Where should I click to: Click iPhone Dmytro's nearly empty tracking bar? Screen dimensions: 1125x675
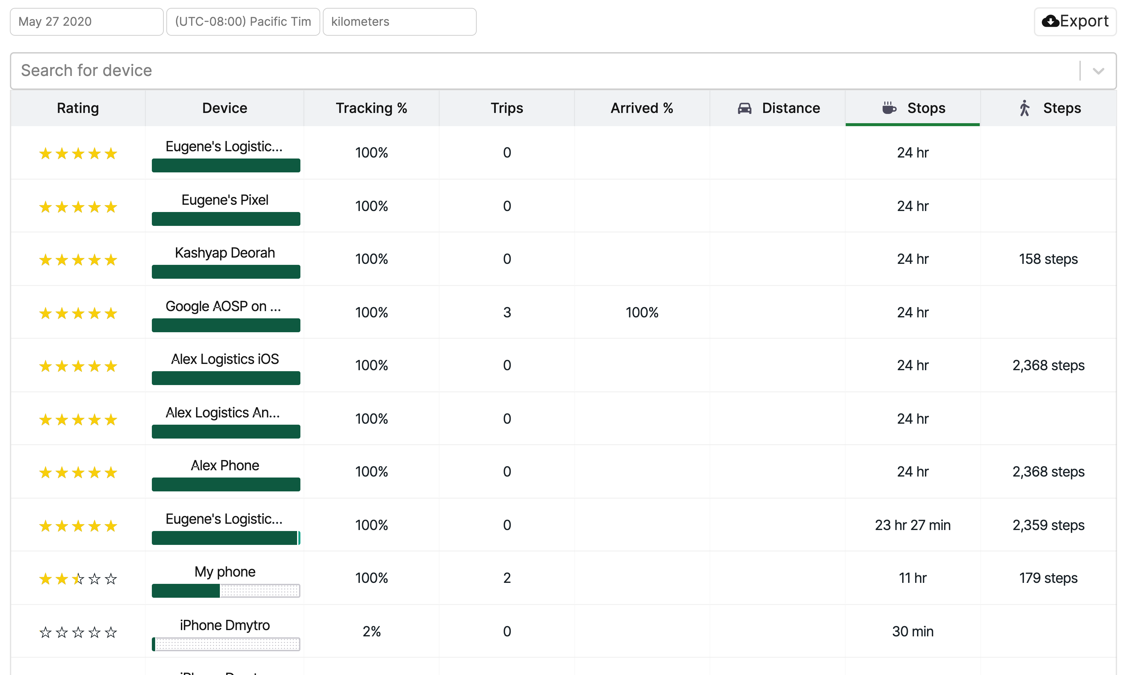[225, 644]
